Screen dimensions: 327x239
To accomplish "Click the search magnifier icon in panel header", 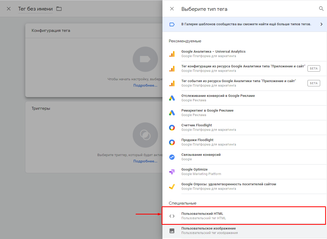I will pyautogui.click(x=321, y=9).
